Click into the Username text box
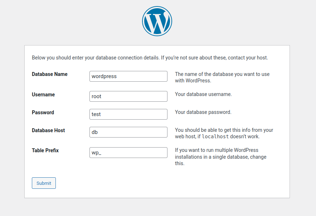The height and width of the screenshot is (216, 316). [x=128, y=96]
